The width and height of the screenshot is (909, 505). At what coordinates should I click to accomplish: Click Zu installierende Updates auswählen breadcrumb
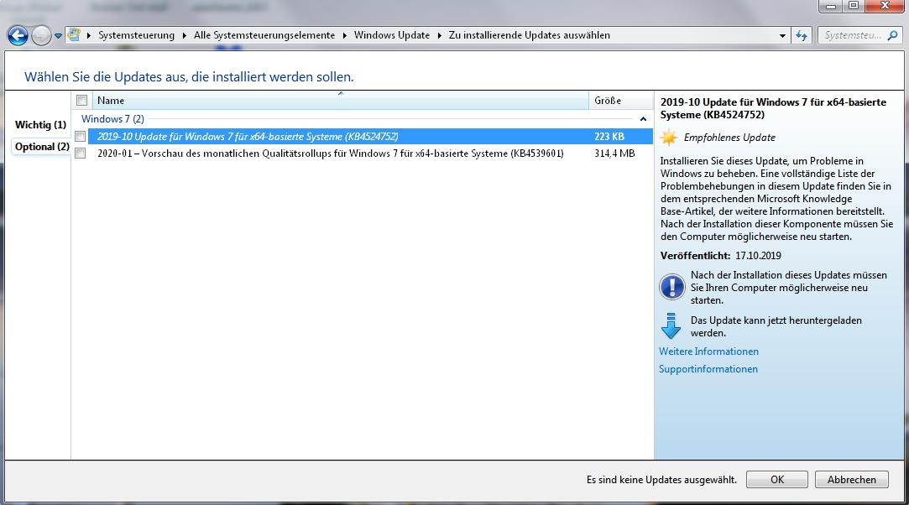[x=530, y=35]
